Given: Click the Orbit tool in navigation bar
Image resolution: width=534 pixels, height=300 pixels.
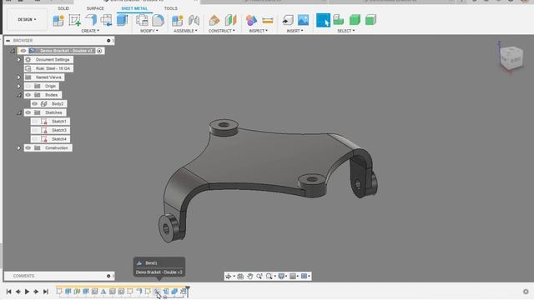Looking at the screenshot, I should pos(229,276).
